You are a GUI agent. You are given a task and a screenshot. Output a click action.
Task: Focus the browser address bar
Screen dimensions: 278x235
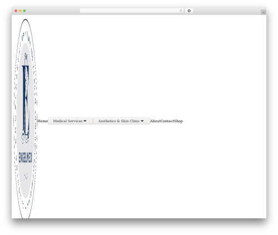click(130, 11)
